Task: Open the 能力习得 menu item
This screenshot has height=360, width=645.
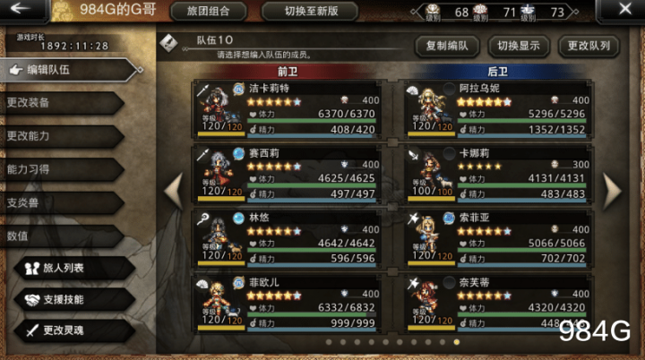Action: 62,169
